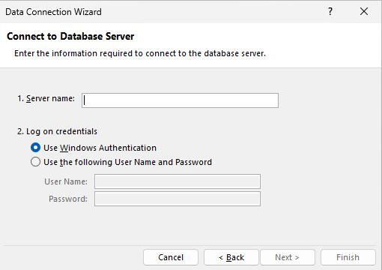Cancel the Data Connection Wizard
Screen dimensions: 382x270
pos(171,257)
